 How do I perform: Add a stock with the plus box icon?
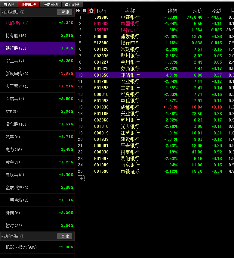81,179
